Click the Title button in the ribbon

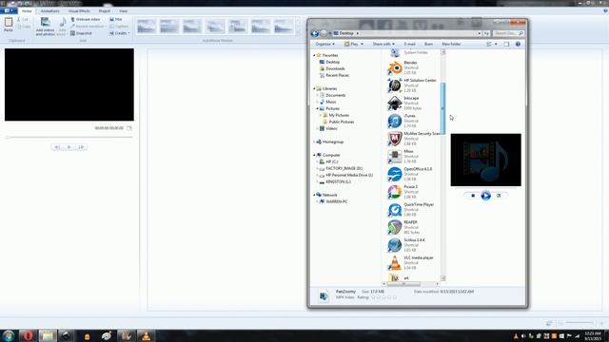click(116, 19)
